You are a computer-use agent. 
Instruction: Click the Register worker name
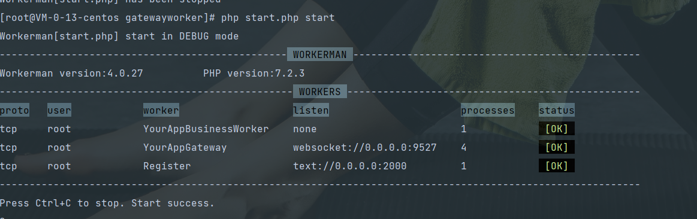(167, 166)
